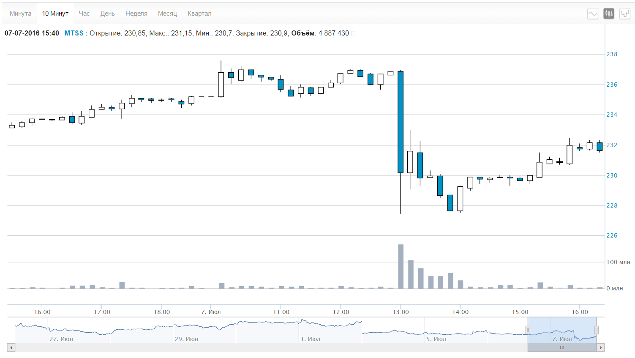Grab the navigator right range handle
Viewport: 635px width, 358px height.
coord(597,330)
